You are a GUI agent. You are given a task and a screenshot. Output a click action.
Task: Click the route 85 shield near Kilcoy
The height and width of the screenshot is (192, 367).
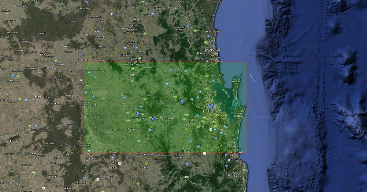click(x=170, y=71)
